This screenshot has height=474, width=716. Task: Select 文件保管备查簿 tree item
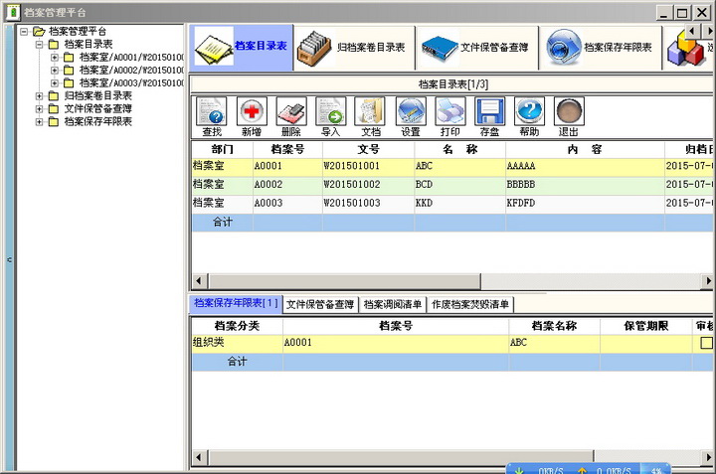pyautogui.click(x=97, y=108)
